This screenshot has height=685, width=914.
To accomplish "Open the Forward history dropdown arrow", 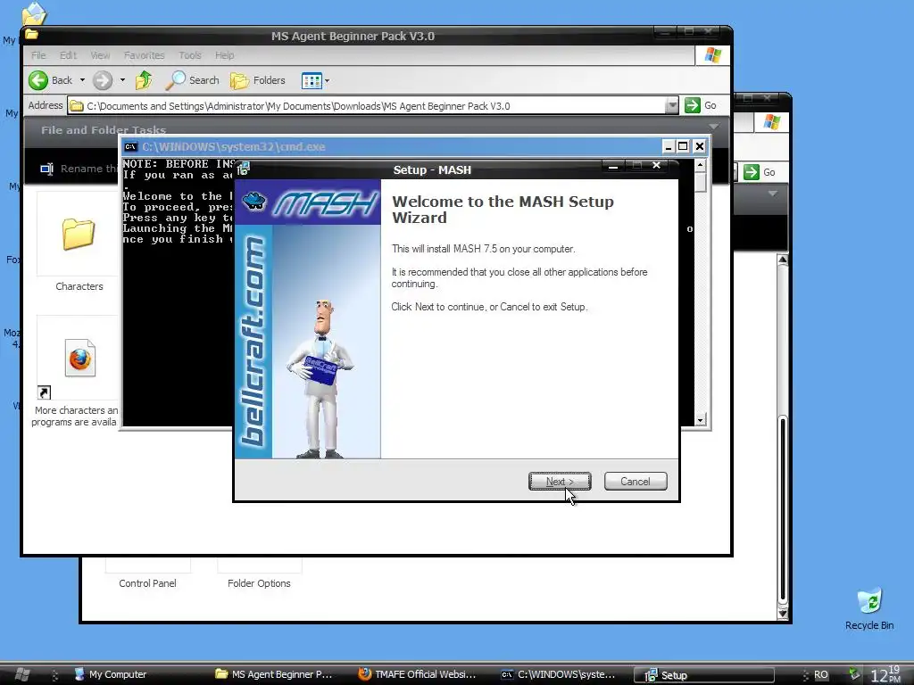I will pyautogui.click(x=122, y=79).
